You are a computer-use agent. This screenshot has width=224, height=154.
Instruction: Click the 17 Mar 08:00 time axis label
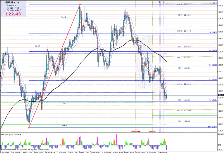(130, 153)
